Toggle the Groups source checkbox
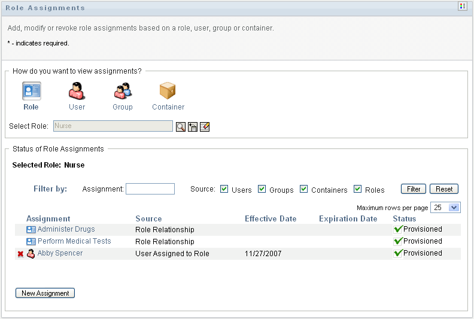 pos(262,189)
